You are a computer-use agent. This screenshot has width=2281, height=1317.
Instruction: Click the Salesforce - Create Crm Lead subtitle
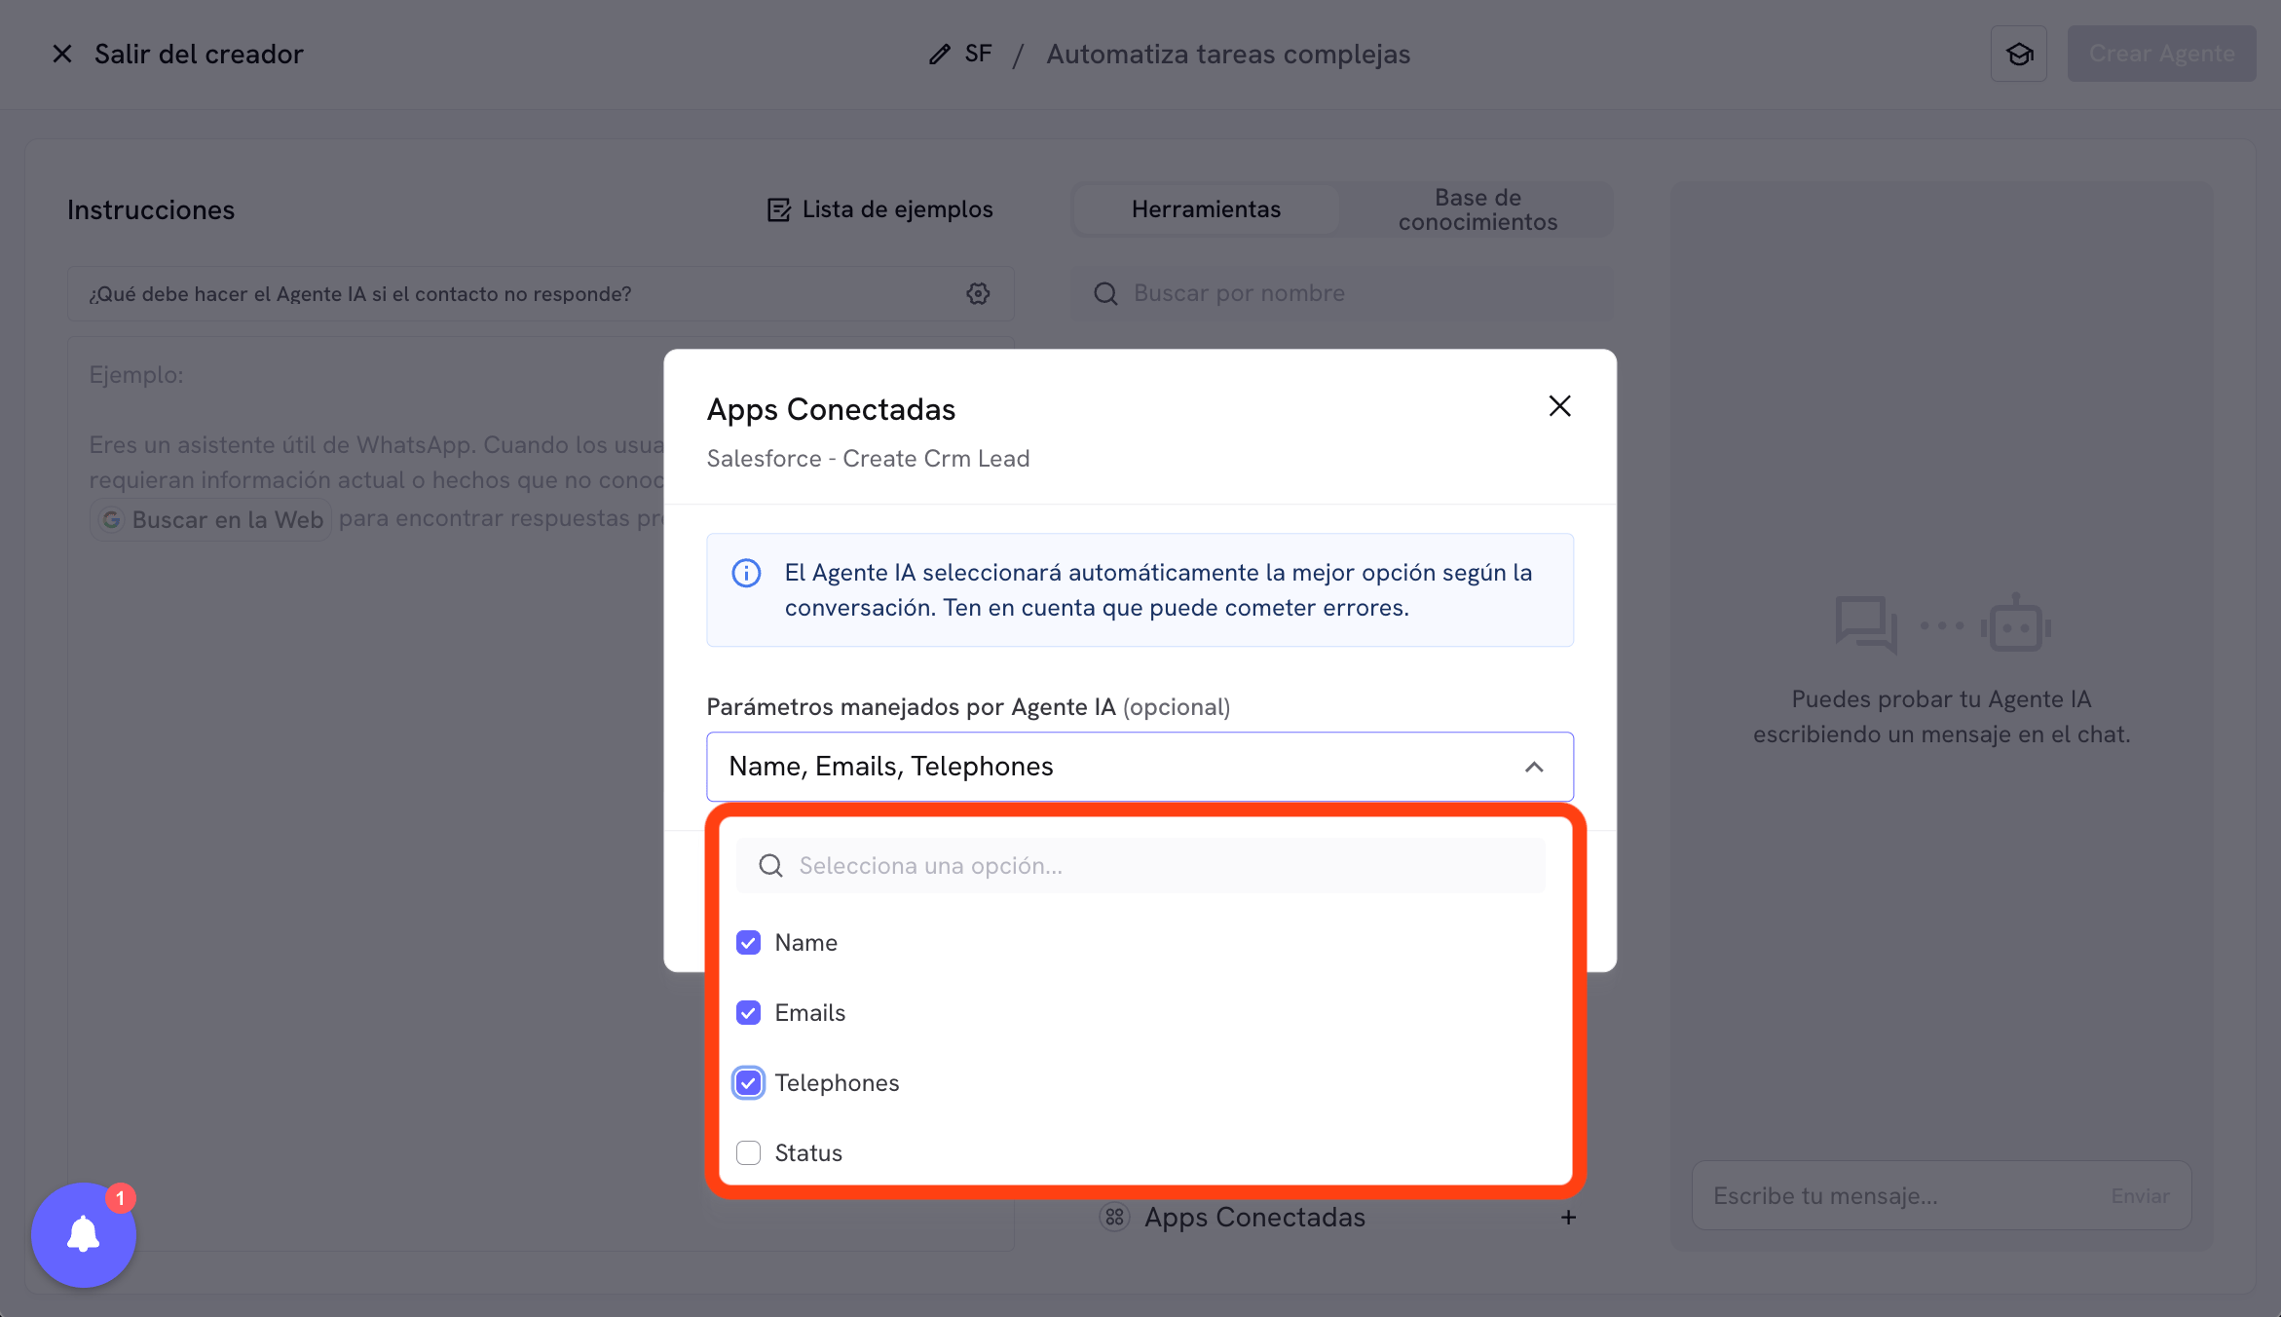[868, 459]
